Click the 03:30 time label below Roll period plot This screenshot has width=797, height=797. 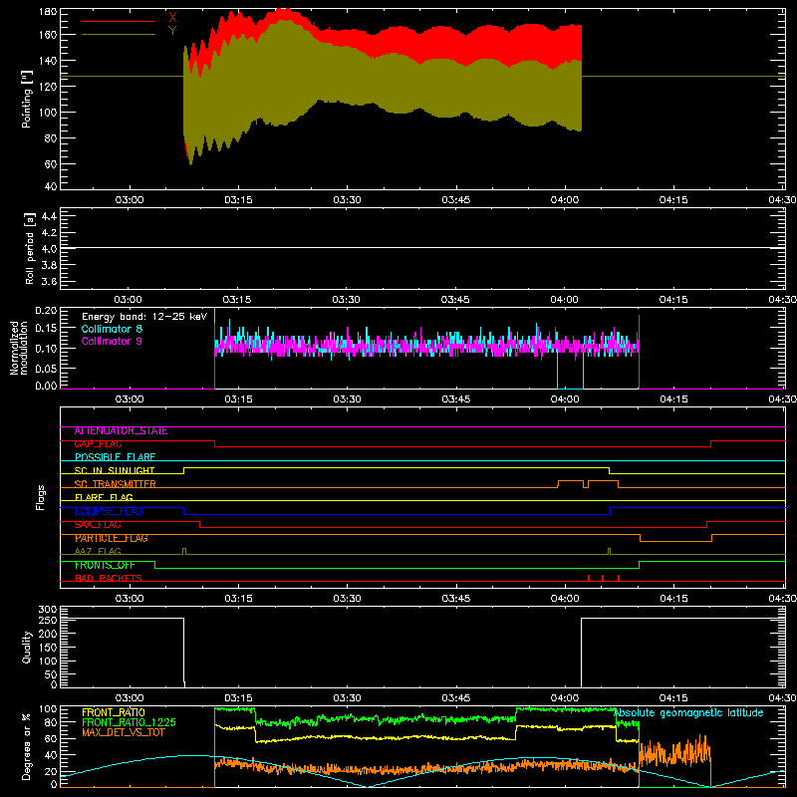[346, 300]
